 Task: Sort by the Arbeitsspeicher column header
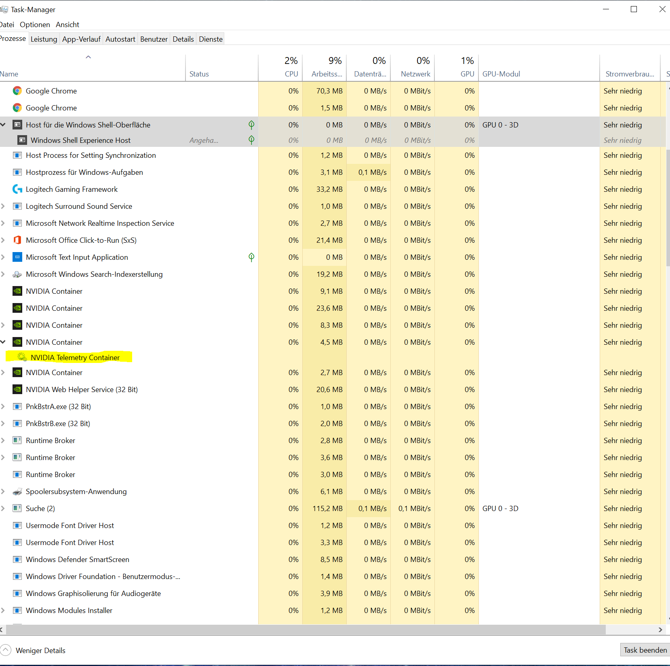click(x=324, y=68)
